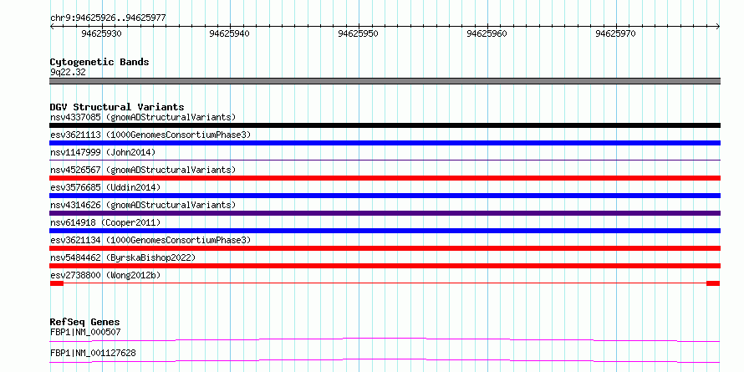Click ruler position 94625940
The width and height of the screenshot is (744, 372).
pos(229,33)
